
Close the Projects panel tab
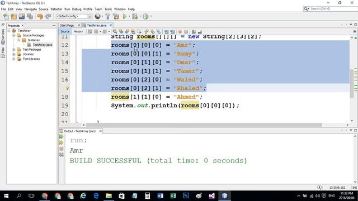coord(22,26)
